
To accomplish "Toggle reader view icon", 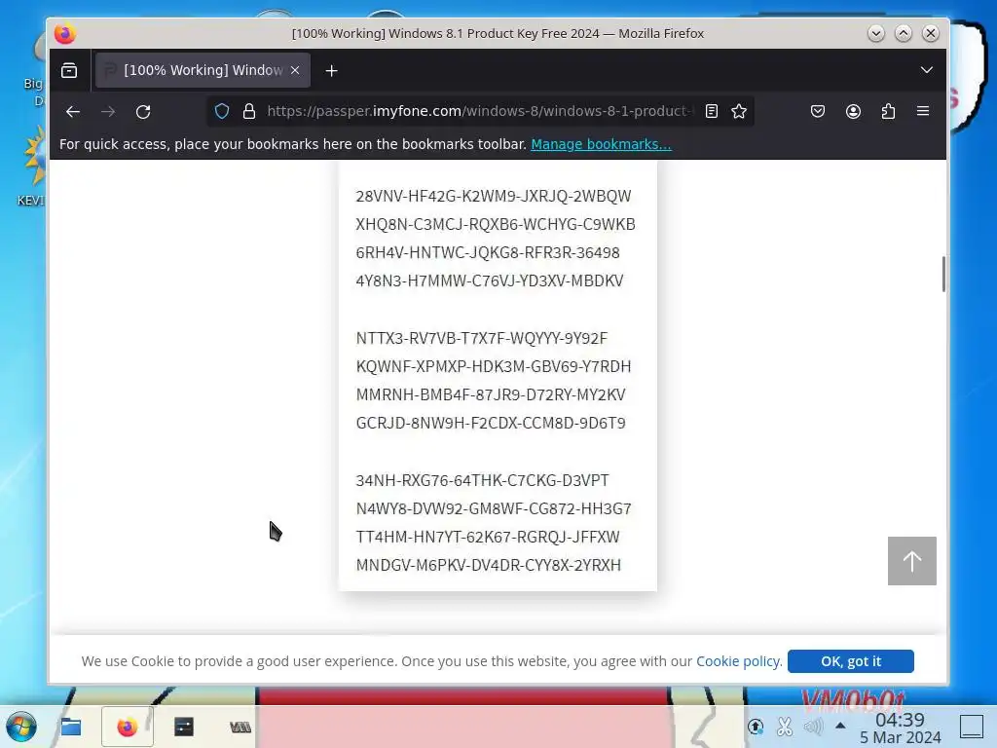I will click(x=712, y=111).
